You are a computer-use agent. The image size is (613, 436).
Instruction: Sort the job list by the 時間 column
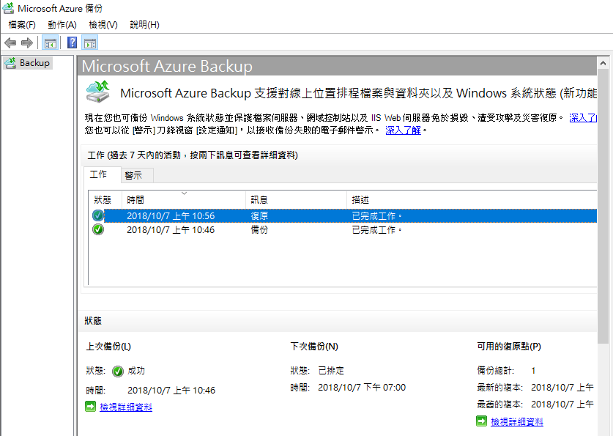point(184,200)
